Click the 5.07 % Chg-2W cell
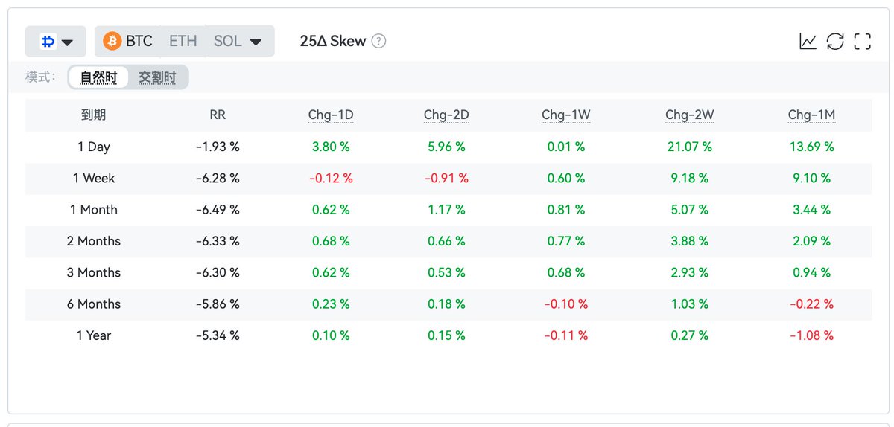894x427 pixels. (x=690, y=210)
